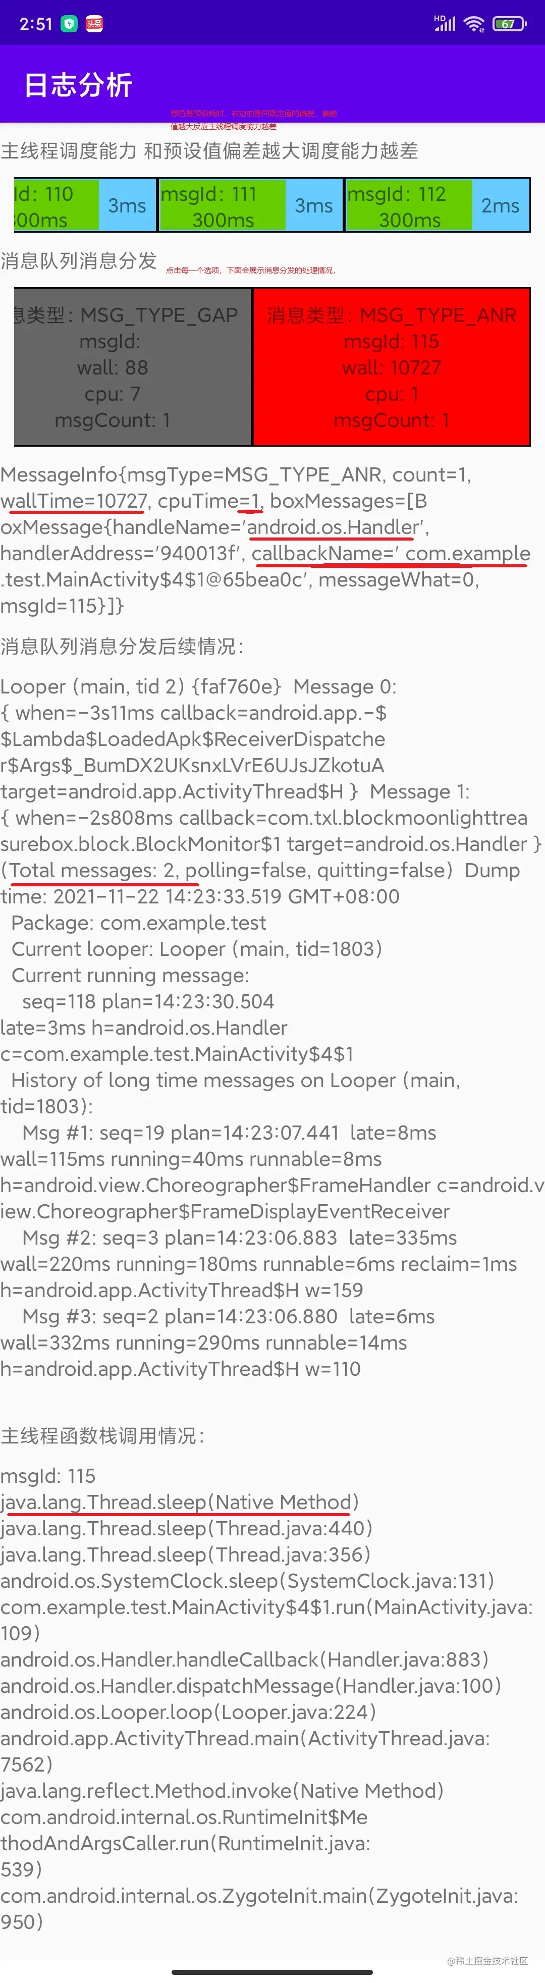Tap the bottom home gesture bar
Image resolution: width=545 pixels, height=1983 pixels.
(x=272, y=1972)
